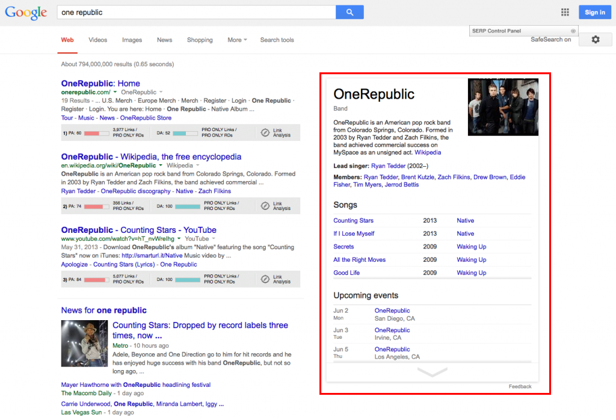Click the blue search magnifier button
Screen dimensions: 616x420
coord(350,12)
